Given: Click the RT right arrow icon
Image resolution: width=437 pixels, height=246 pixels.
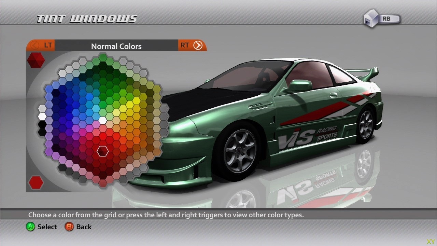Looking at the screenshot, I should [x=198, y=45].
